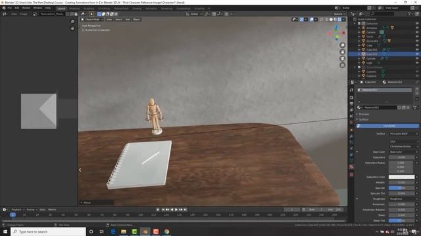Toggle camera view gizmo in viewport
Screen dimensions: 421x236
342,58
